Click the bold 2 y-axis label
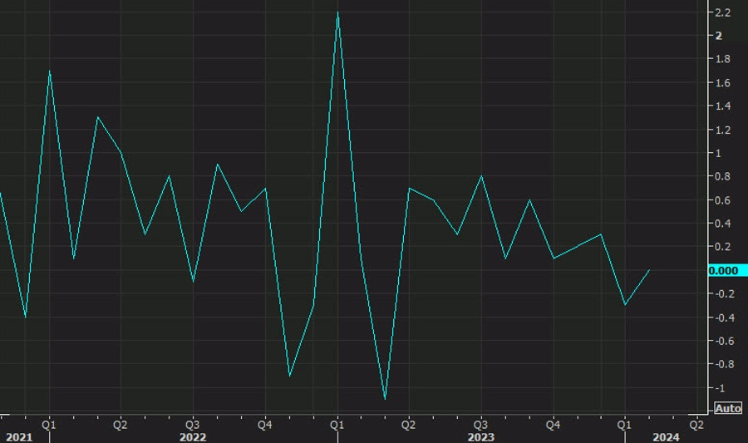 (719, 36)
